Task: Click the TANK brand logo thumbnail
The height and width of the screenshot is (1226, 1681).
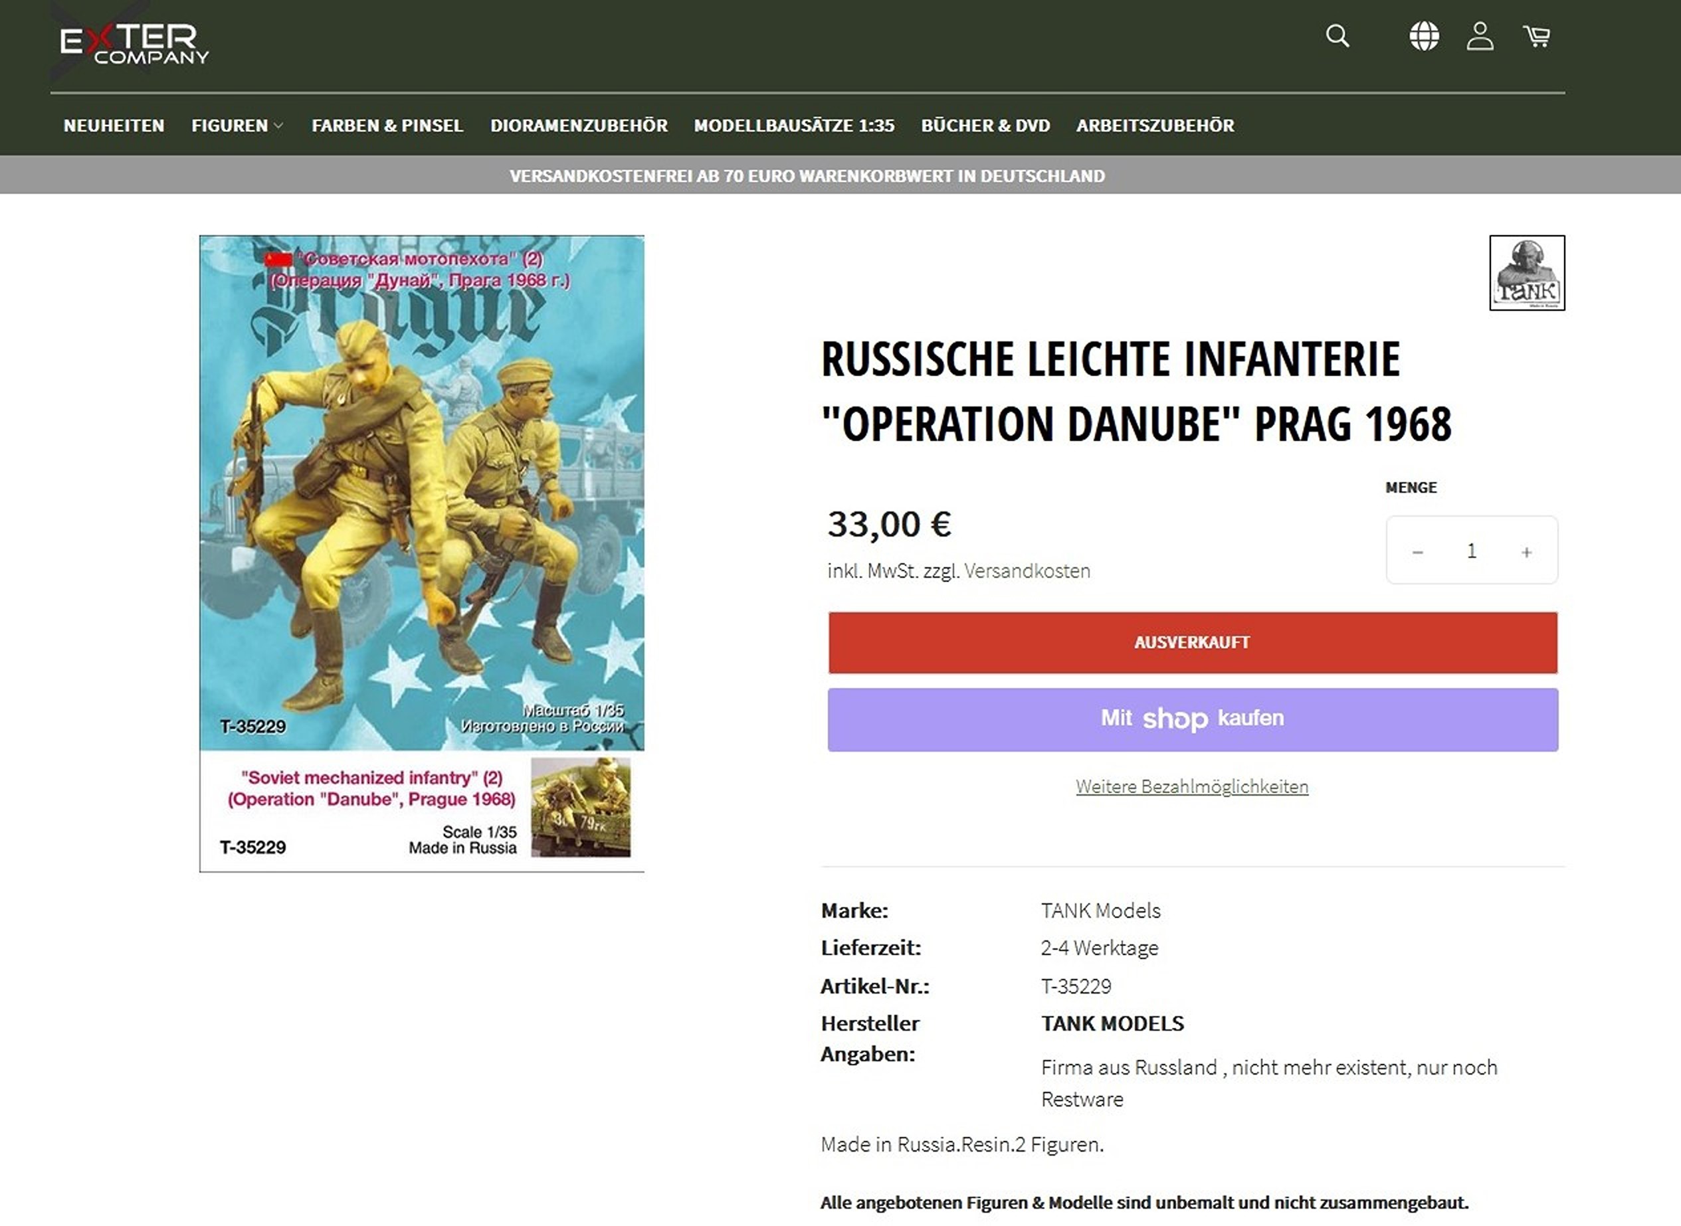Action: (1527, 273)
